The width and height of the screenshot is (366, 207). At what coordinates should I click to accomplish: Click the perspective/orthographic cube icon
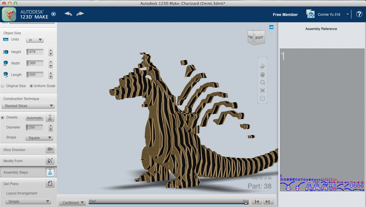pyautogui.click(x=262, y=99)
